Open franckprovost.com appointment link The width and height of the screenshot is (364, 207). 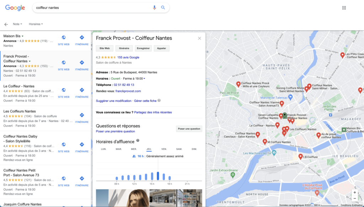tap(128, 91)
